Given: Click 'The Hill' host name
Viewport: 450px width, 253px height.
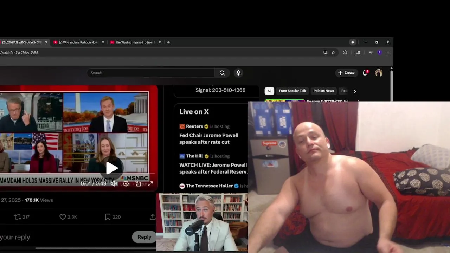Looking at the screenshot, I should coord(194,156).
